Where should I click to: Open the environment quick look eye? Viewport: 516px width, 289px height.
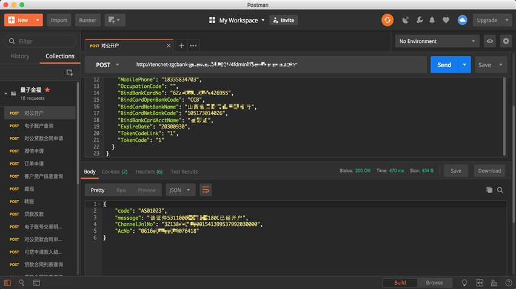pyautogui.click(x=490, y=41)
